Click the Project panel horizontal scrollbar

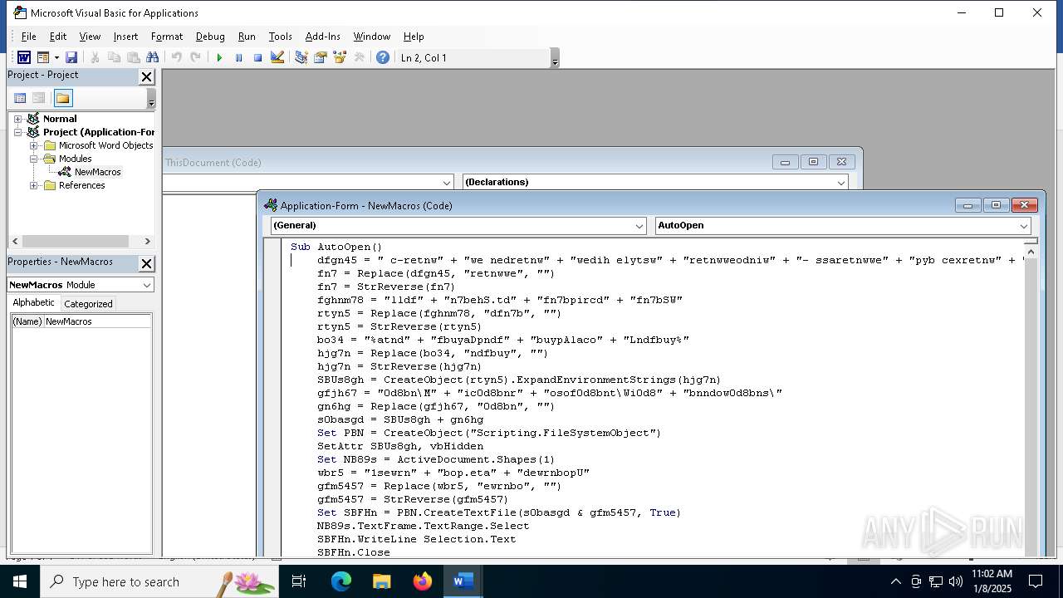pos(81,241)
